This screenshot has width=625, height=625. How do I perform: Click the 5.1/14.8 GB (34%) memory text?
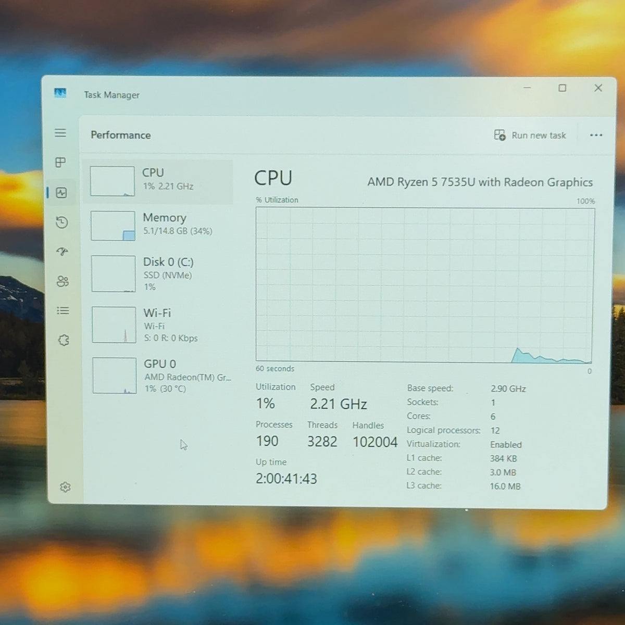[178, 231]
